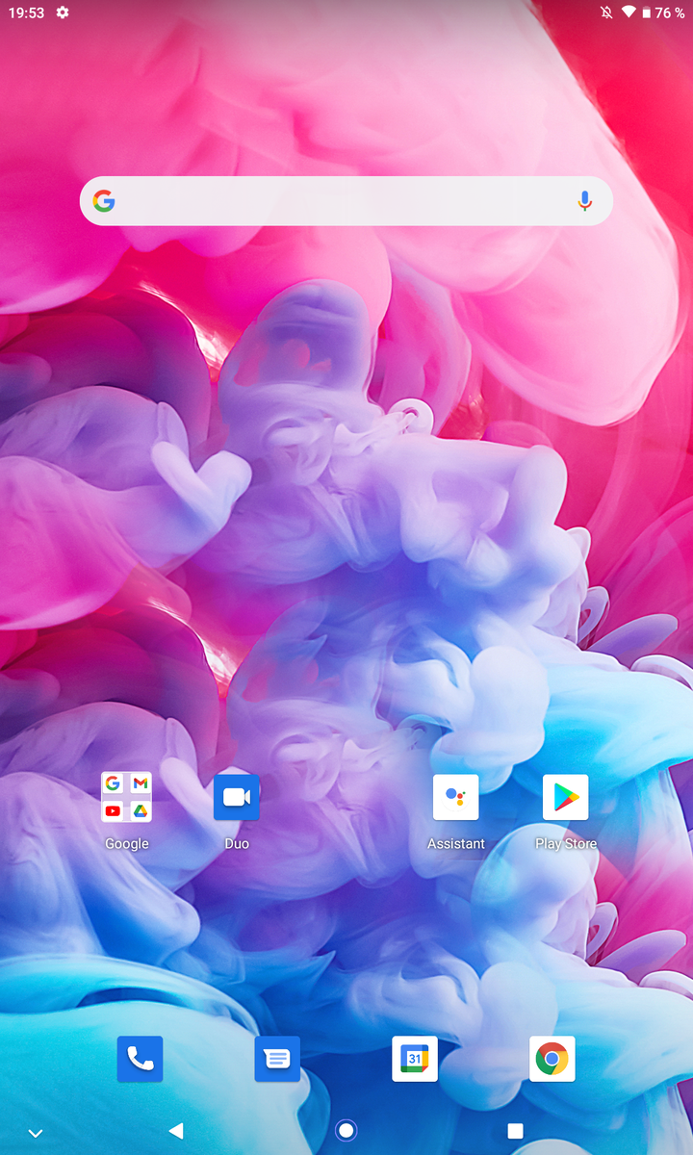Tap the battery icon showing 76 %
The image size is (693, 1155).
tap(648, 13)
